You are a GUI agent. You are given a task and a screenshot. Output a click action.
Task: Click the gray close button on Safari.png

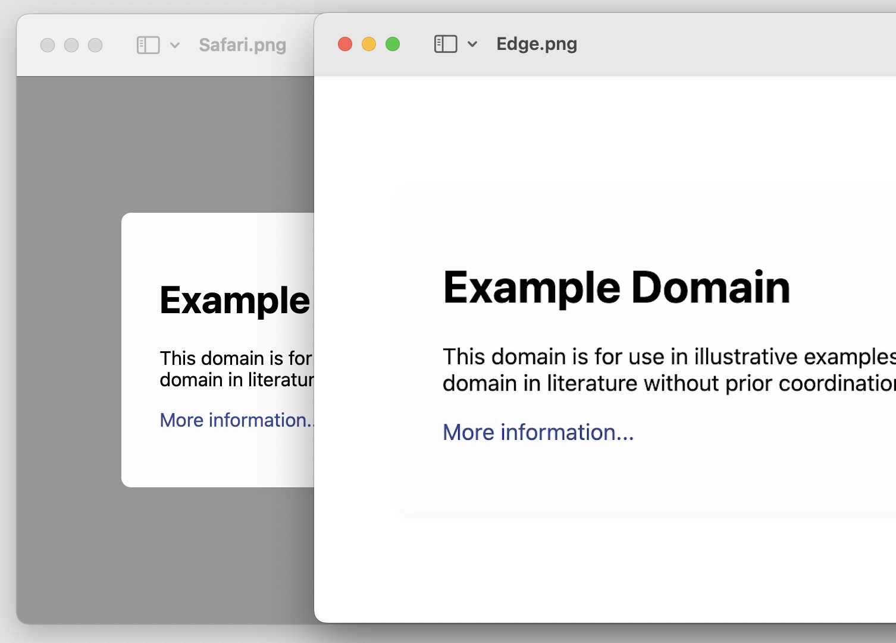[48, 45]
